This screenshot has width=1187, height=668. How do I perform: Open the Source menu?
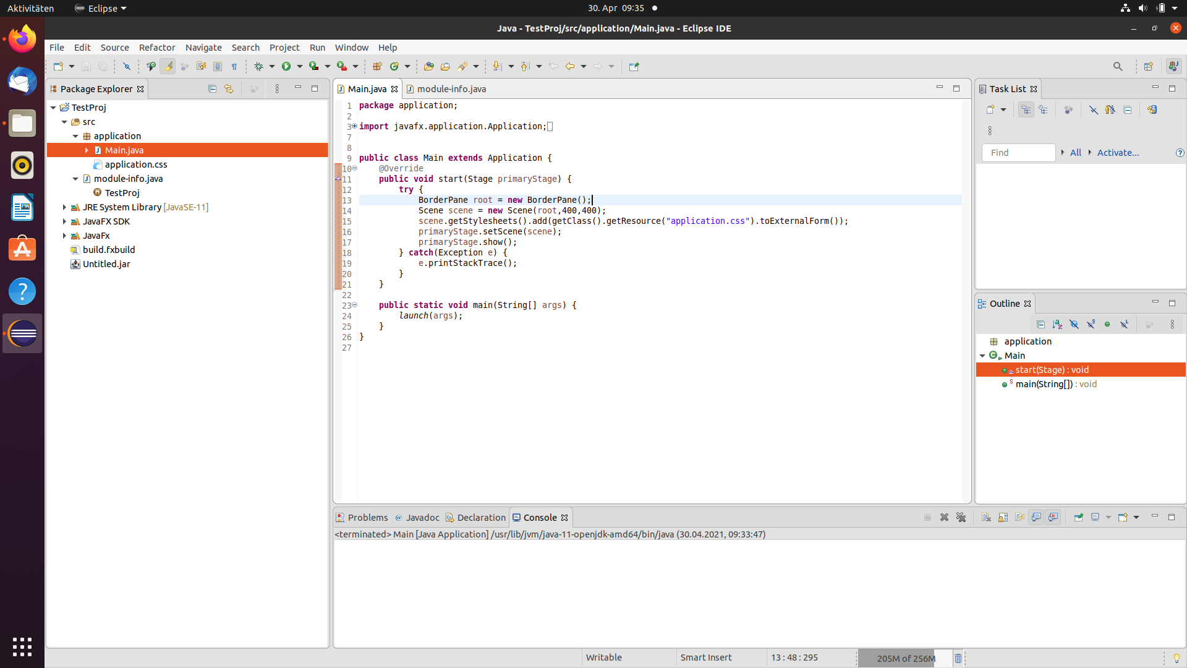click(115, 48)
